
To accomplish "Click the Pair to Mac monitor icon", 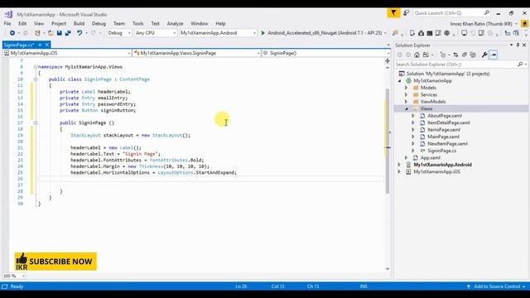I will click(464, 33).
